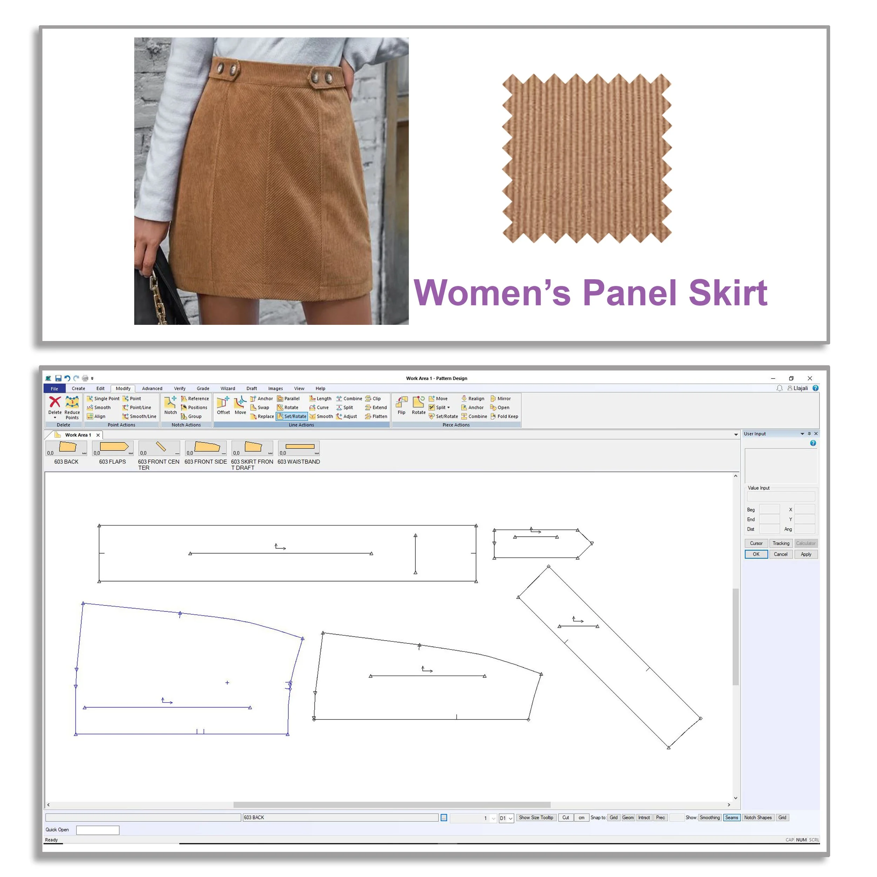Screen dimensions: 877x877
Task: Click the Fold Keep tool
Action: pos(504,416)
